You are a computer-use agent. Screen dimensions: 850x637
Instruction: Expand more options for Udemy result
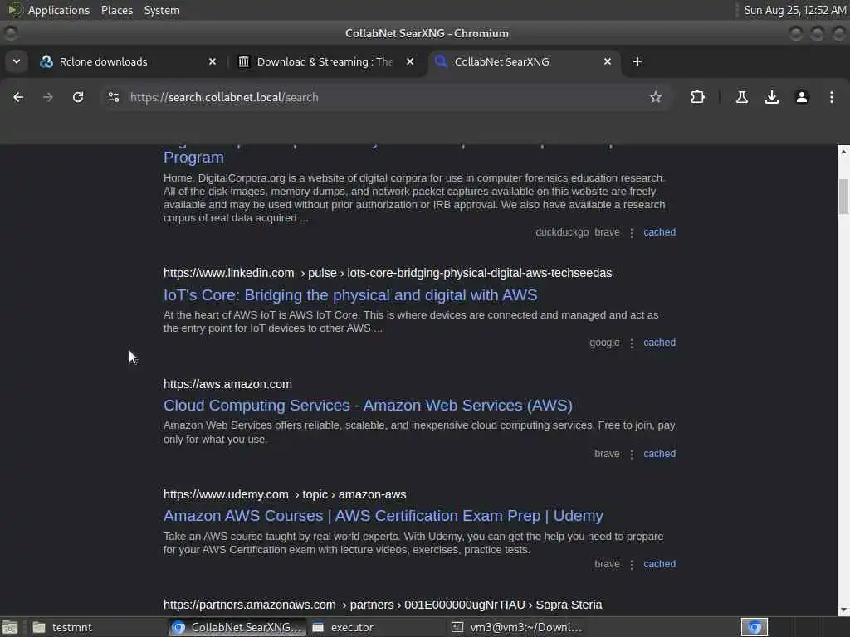pyautogui.click(x=632, y=564)
